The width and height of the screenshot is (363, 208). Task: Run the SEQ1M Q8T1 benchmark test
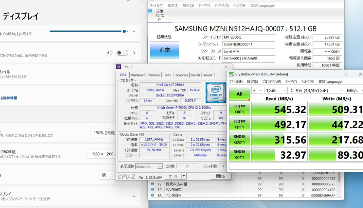239,109
